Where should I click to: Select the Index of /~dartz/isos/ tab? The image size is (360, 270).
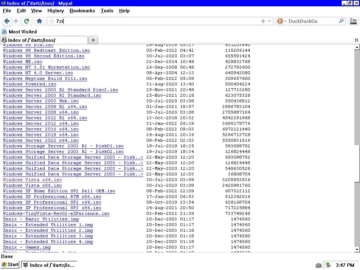pos(44,40)
